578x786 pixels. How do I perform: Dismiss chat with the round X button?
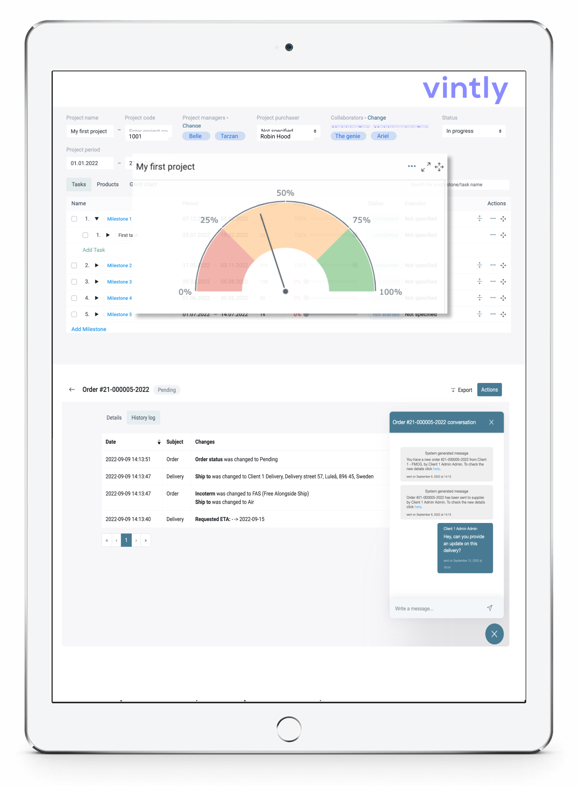pyautogui.click(x=494, y=634)
